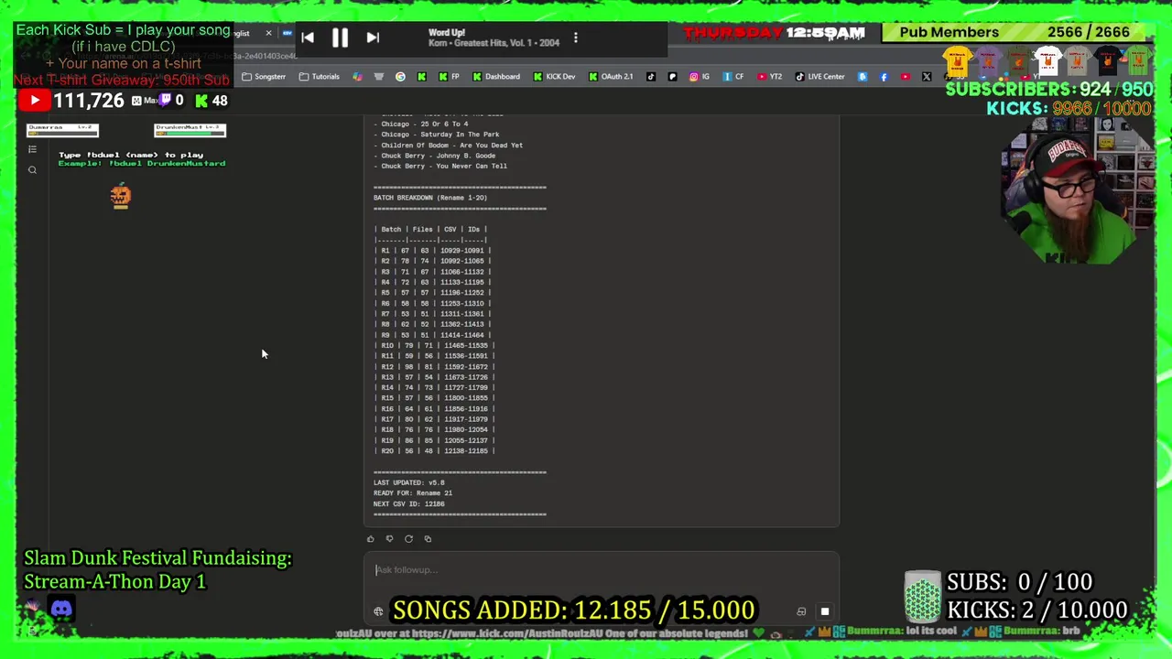Click the list icon in left sidebar
Viewport: 1172px width, 659px height.
pos(32,149)
